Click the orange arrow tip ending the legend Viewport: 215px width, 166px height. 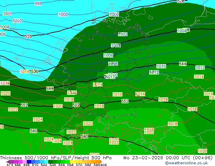click(x=101, y=162)
